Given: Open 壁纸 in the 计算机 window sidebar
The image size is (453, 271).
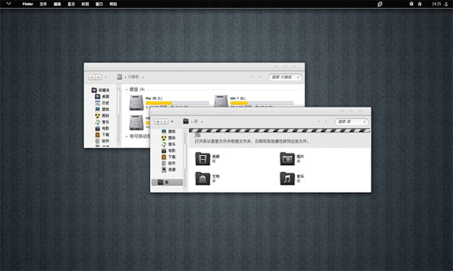Looking at the screenshot, I should click(x=102, y=109).
